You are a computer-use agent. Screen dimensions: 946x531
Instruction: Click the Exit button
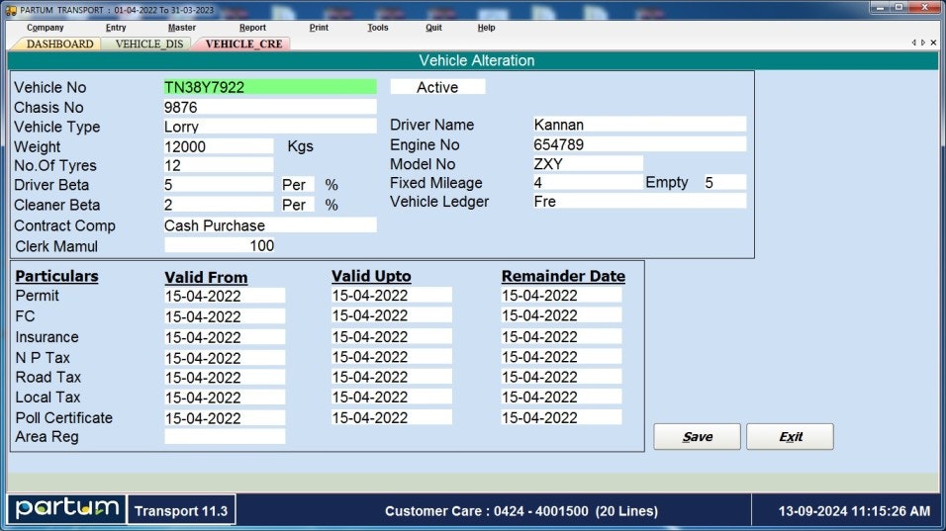790,436
